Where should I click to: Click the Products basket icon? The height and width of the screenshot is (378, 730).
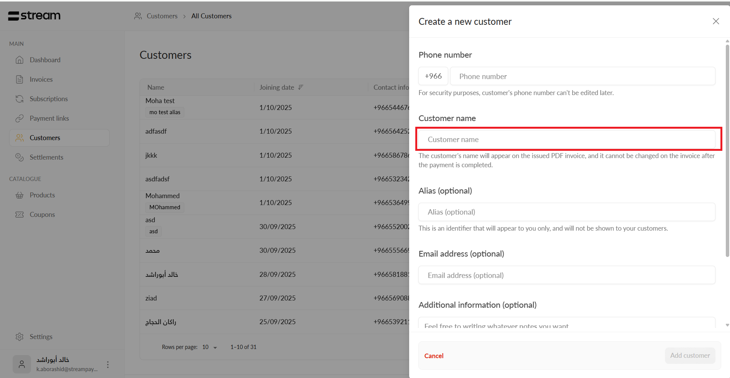pyautogui.click(x=20, y=195)
